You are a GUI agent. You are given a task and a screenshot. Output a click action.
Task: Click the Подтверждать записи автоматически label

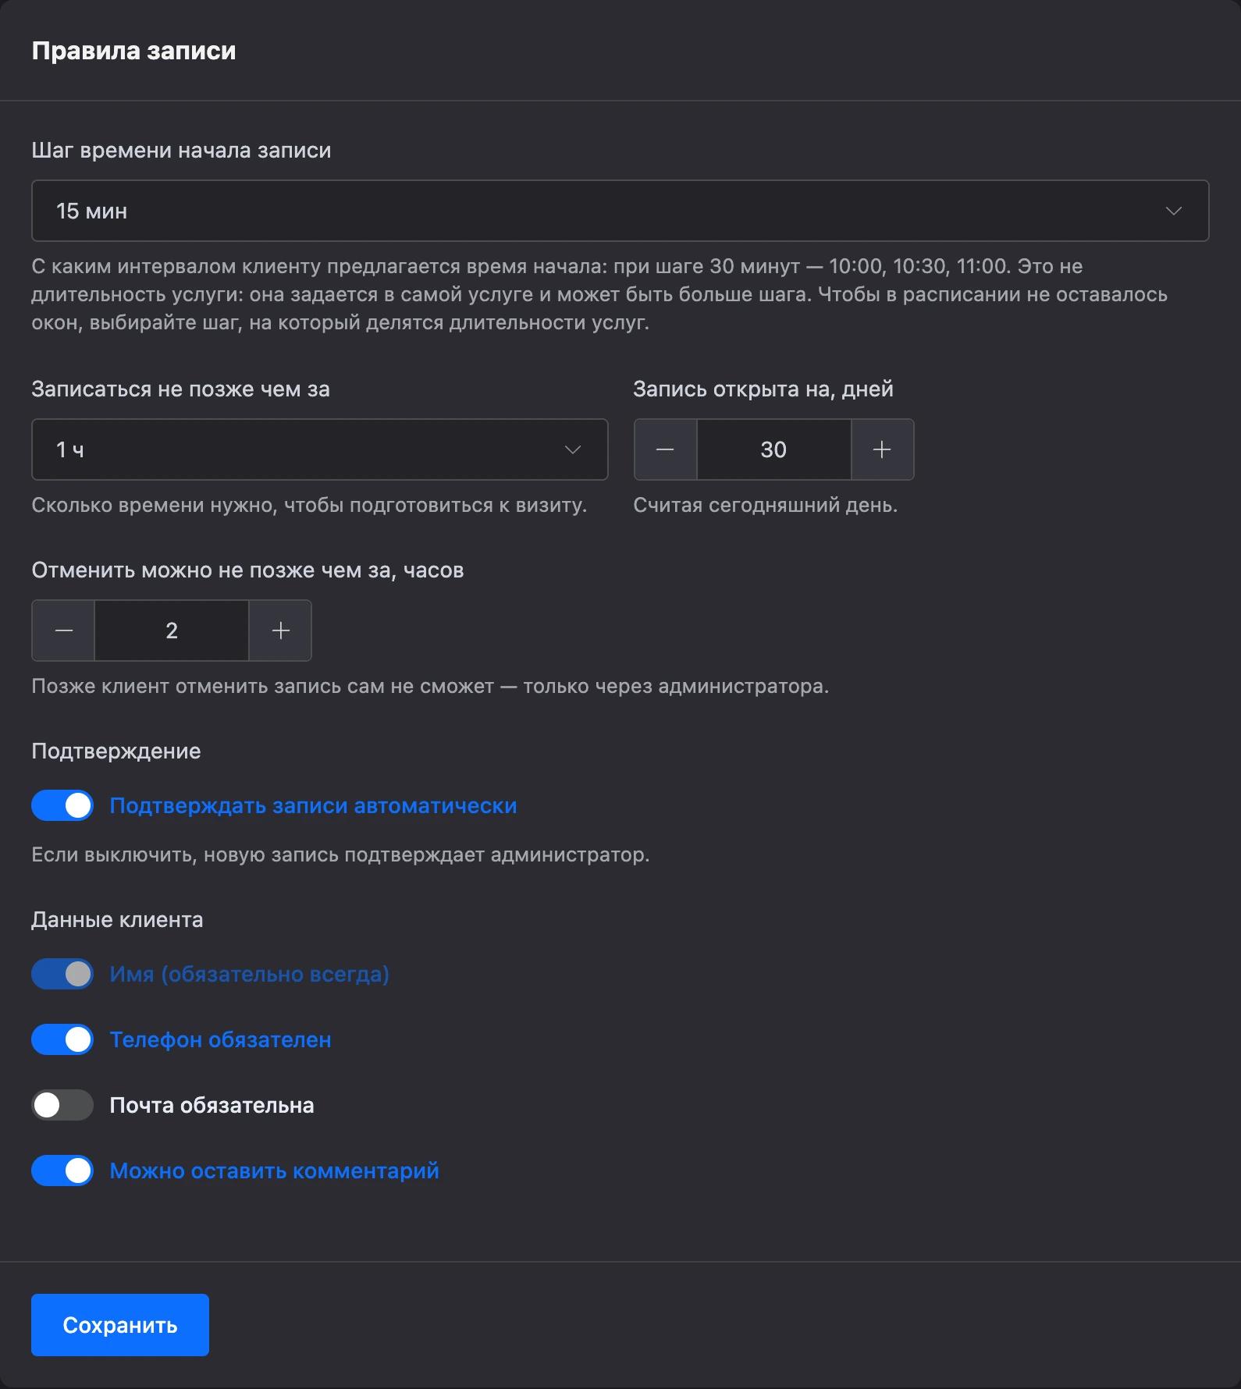[x=313, y=805]
